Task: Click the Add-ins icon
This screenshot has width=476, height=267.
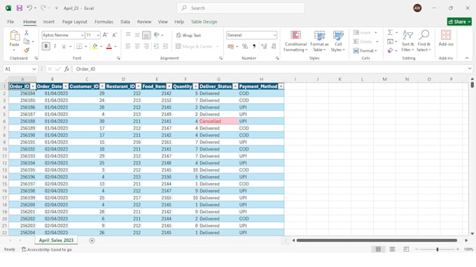Action: pyautogui.click(x=446, y=38)
